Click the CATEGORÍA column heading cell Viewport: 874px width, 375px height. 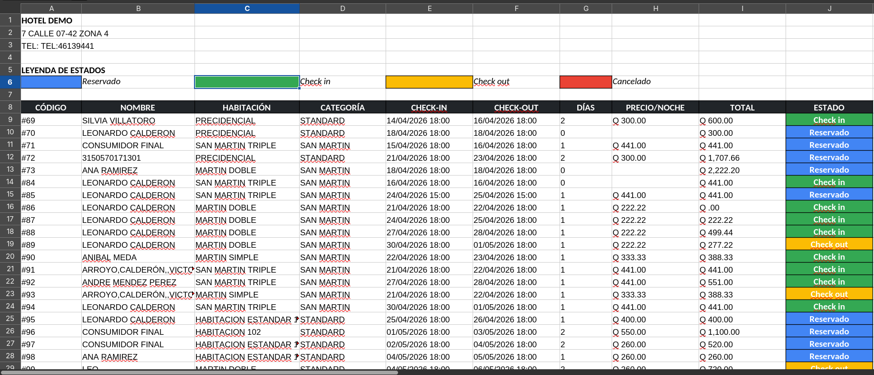pyautogui.click(x=343, y=108)
